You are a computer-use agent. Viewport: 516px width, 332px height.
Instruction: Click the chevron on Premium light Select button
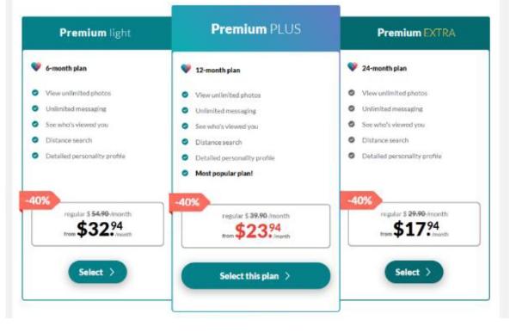point(112,272)
